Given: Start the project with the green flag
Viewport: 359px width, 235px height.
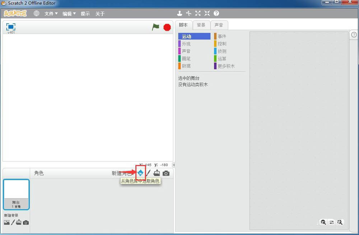Looking at the screenshot, I should (x=156, y=27).
